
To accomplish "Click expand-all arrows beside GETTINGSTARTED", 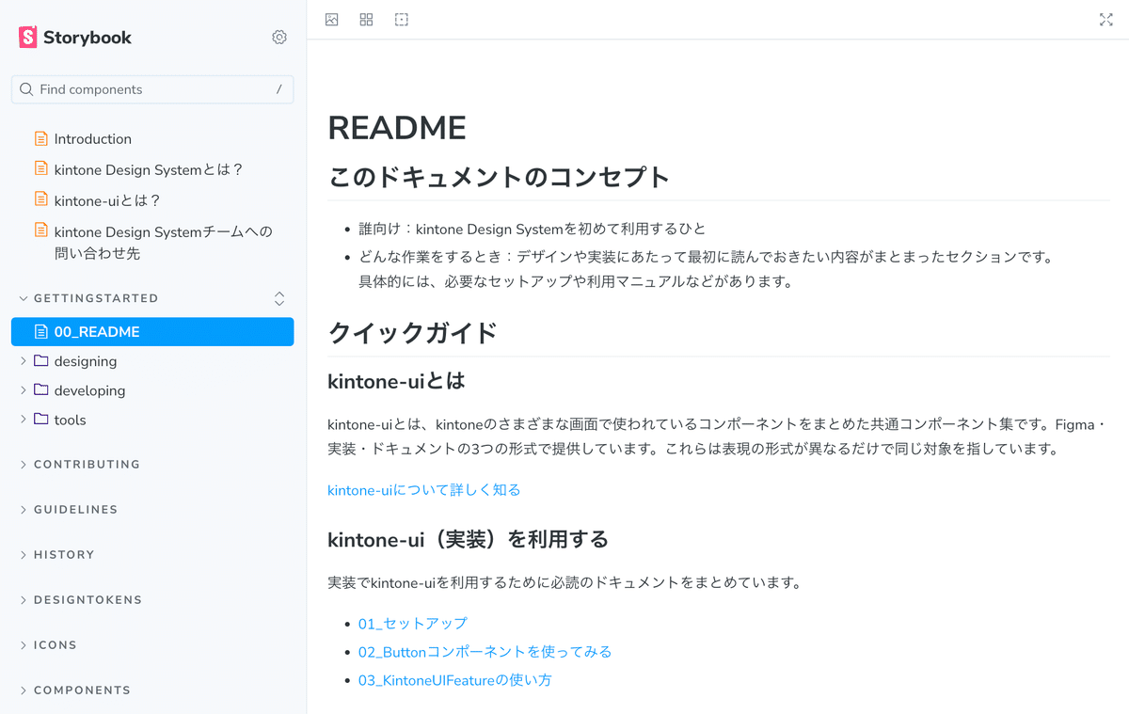I will tap(279, 298).
